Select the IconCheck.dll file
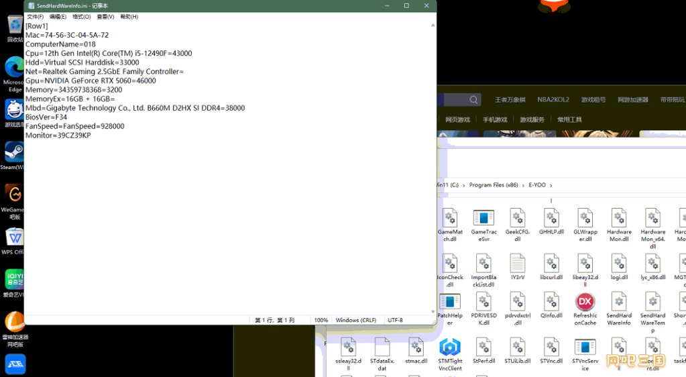The height and width of the screenshot is (377, 686). pyautogui.click(x=450, y=270)
